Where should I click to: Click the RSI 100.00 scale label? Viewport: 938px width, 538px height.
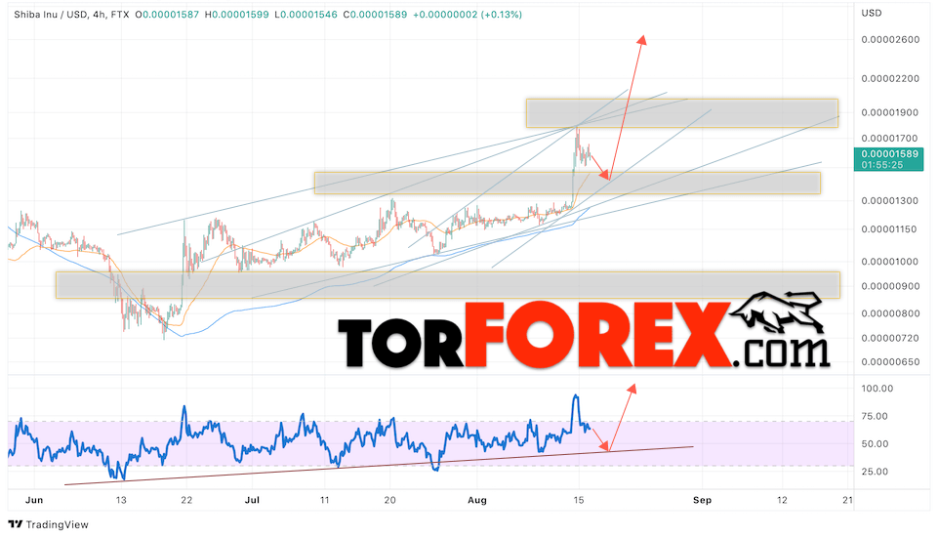(x=877, y=389)
